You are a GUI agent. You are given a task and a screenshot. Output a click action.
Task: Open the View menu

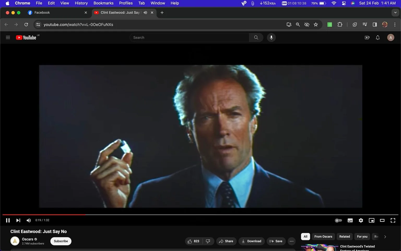coord(64,3)
